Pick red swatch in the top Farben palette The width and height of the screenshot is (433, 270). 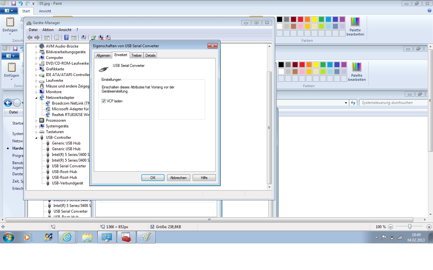point(301,19)
